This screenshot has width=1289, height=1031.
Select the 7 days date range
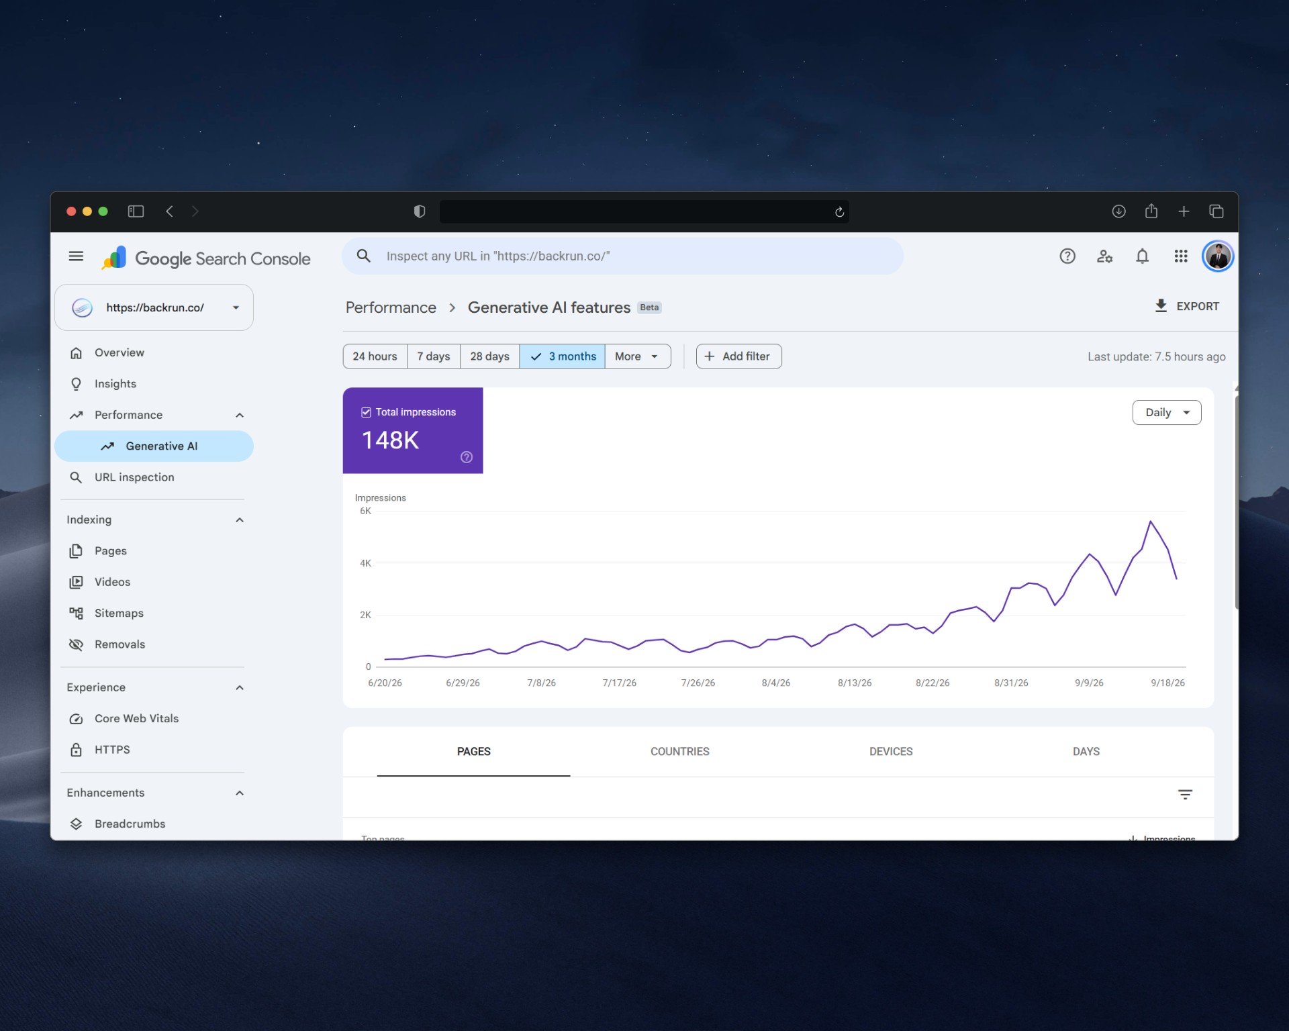(433, 356)
